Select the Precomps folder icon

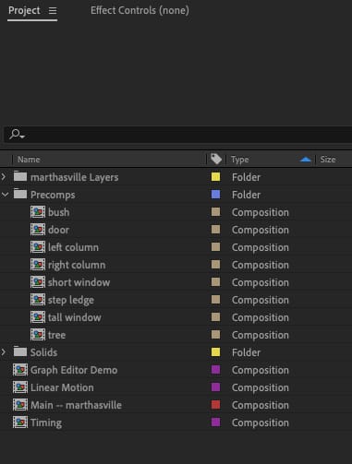pos(20,194)
